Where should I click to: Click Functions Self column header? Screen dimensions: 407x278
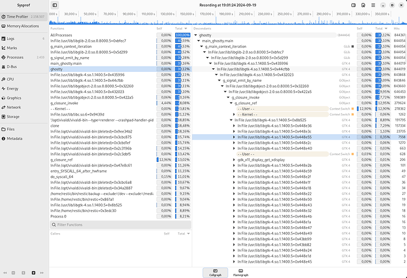tap(159, 28)
